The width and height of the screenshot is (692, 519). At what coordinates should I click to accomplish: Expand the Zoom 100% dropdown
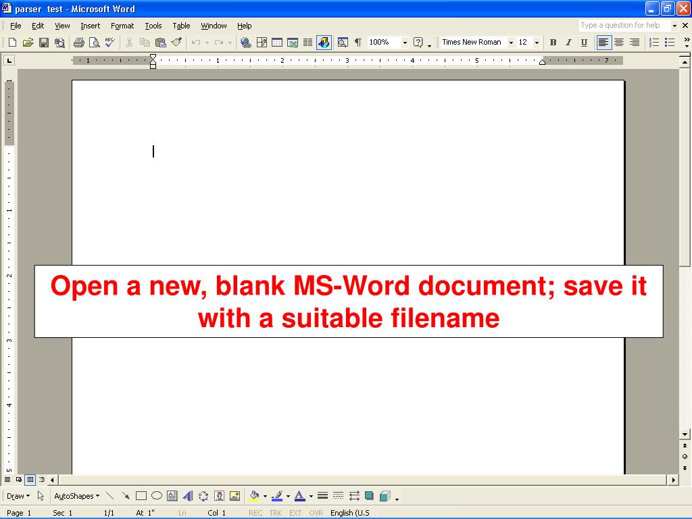pos(405,43)
